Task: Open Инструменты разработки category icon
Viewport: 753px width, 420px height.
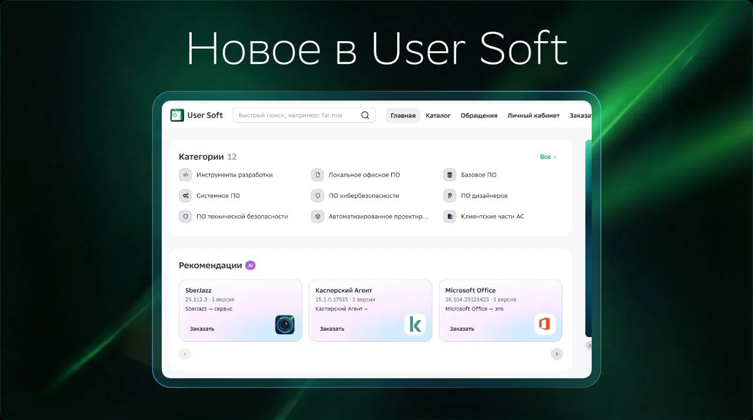Action: click(185, 175)
